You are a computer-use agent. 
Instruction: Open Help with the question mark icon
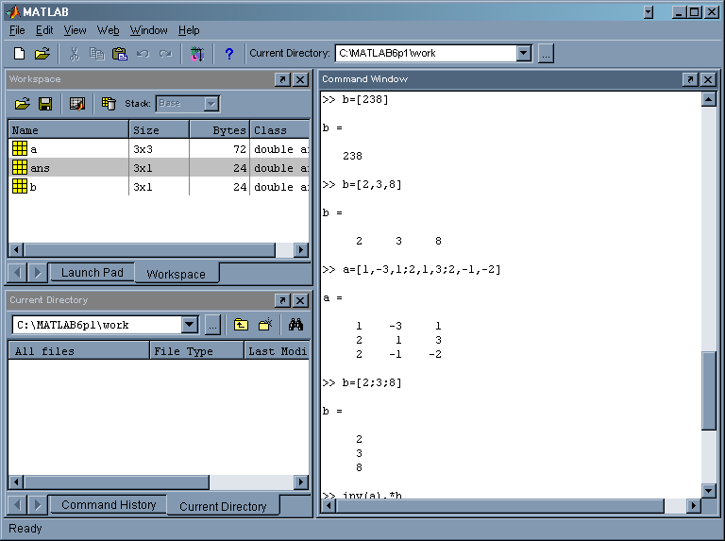228,54
